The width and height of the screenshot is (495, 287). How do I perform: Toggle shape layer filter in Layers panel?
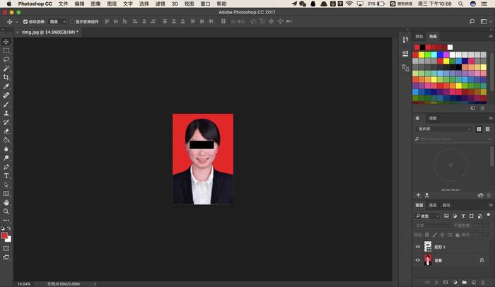[472, 216]
